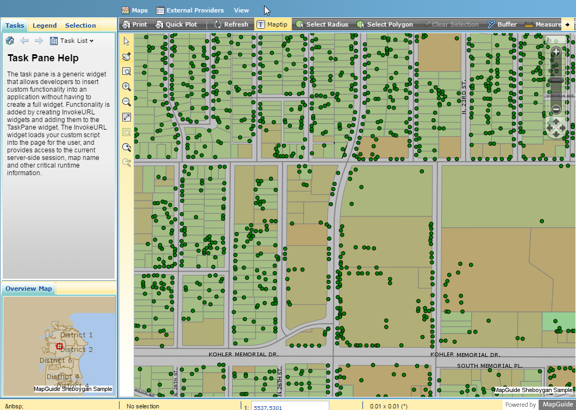Screen dimensions: 576x410
Task: Open the Buffer tool
Action: click(x=502, y=24)
